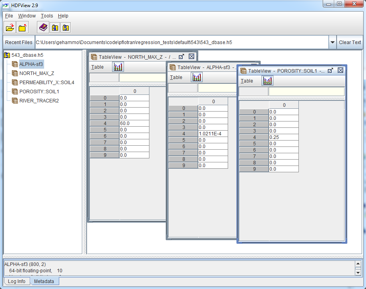This screenshot has width=366, height=289.
Task: Click the Close file toolbar icon
Action: (x=23, y=27)
